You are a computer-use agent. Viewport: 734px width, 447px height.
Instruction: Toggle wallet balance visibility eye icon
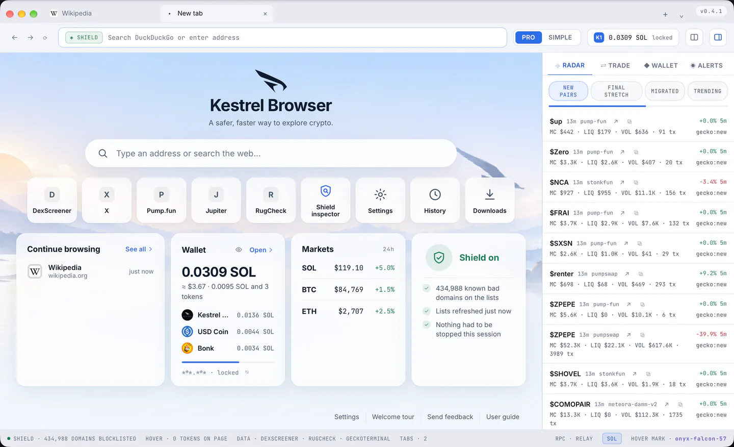pos(239,250)
